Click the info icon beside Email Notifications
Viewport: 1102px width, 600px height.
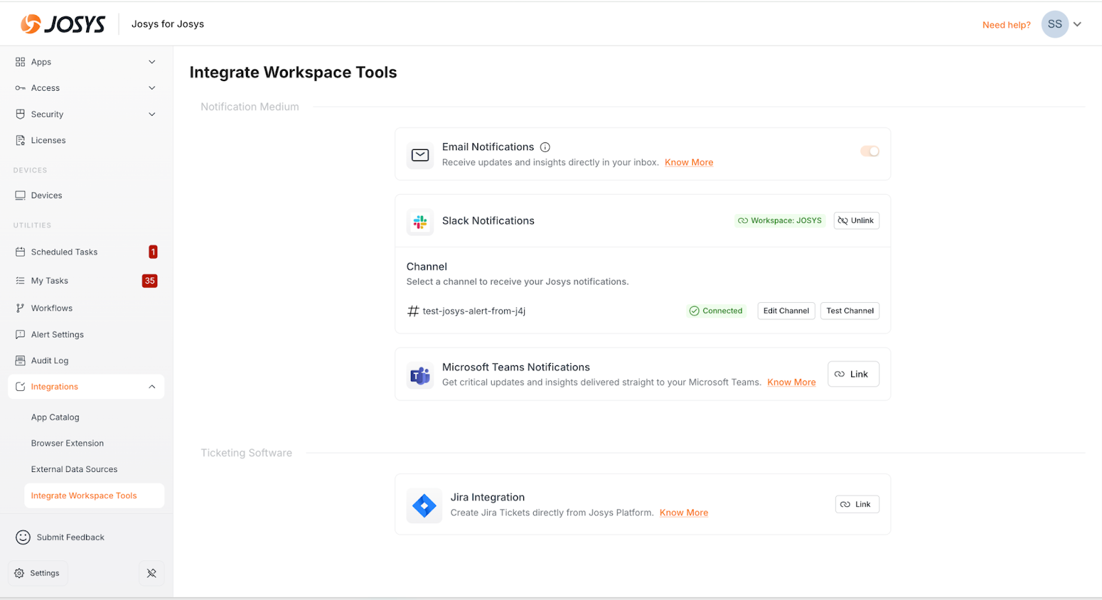(545, 147)
